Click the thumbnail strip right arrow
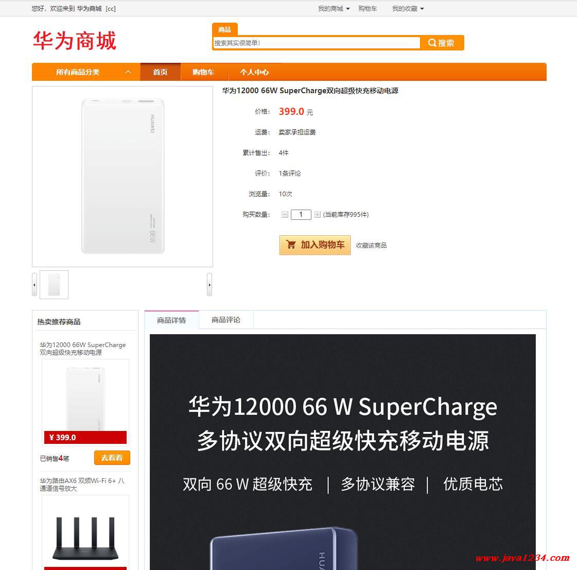The width and height of the screenshot is (577, 570). point(209,285)
